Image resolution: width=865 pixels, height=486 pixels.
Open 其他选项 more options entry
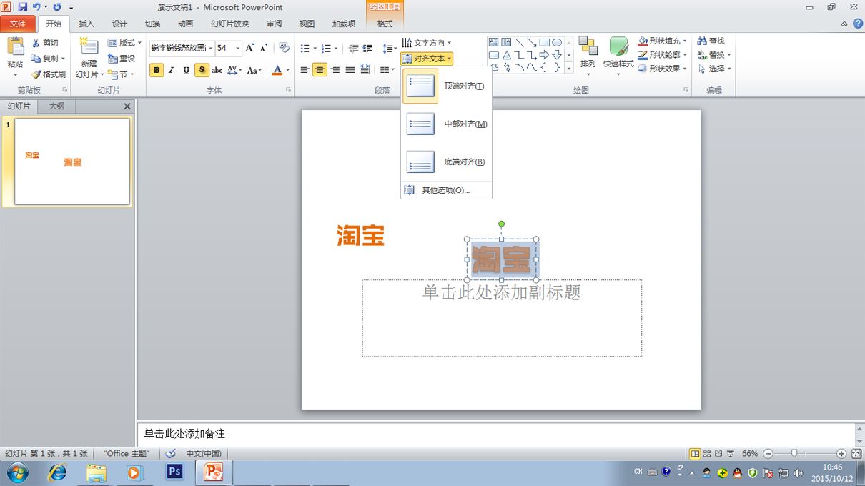click(446, 190)
